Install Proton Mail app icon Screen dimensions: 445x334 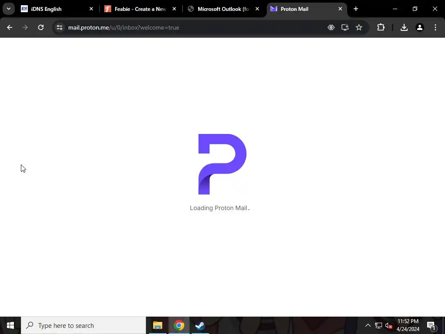click(x=345, y=27)
